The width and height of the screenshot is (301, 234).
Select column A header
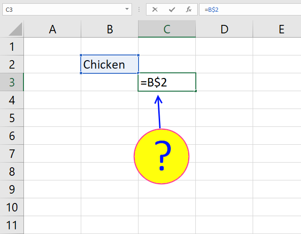coord(53,29)
